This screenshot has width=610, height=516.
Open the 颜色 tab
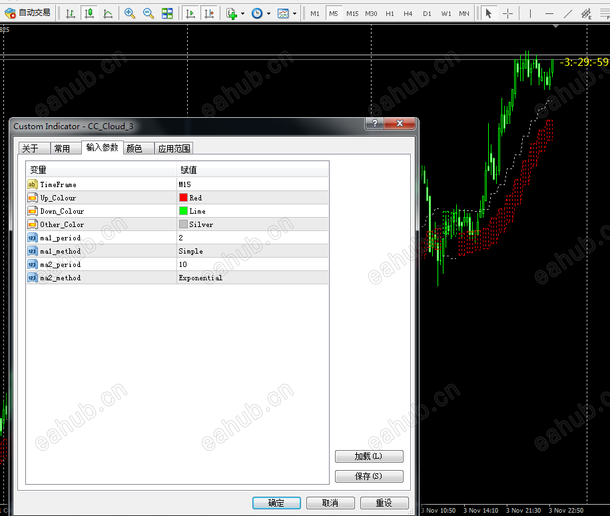(139, 148)
